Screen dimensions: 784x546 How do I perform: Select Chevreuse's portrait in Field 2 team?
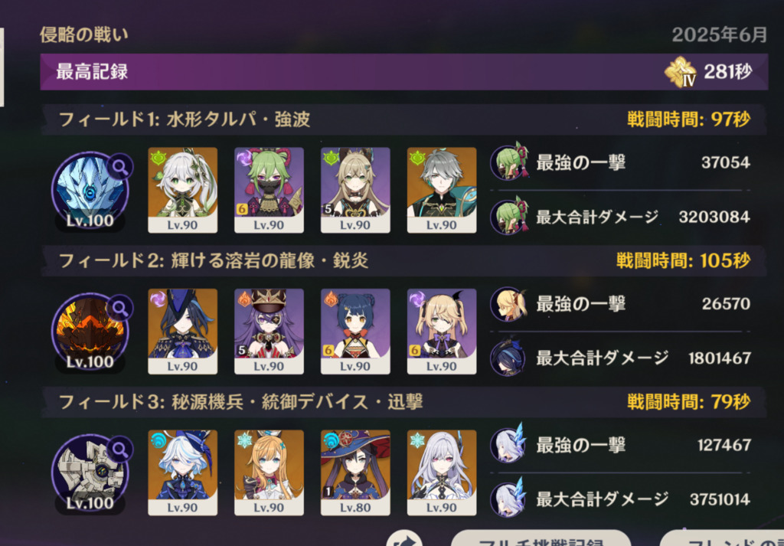tap(269, 332)
